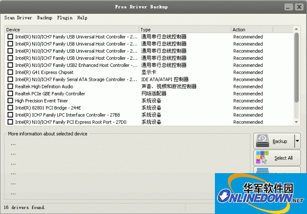The width and height of the screenshot is (307, 214).
Task: Close the Free Driver Backup window
Action: 299,7
